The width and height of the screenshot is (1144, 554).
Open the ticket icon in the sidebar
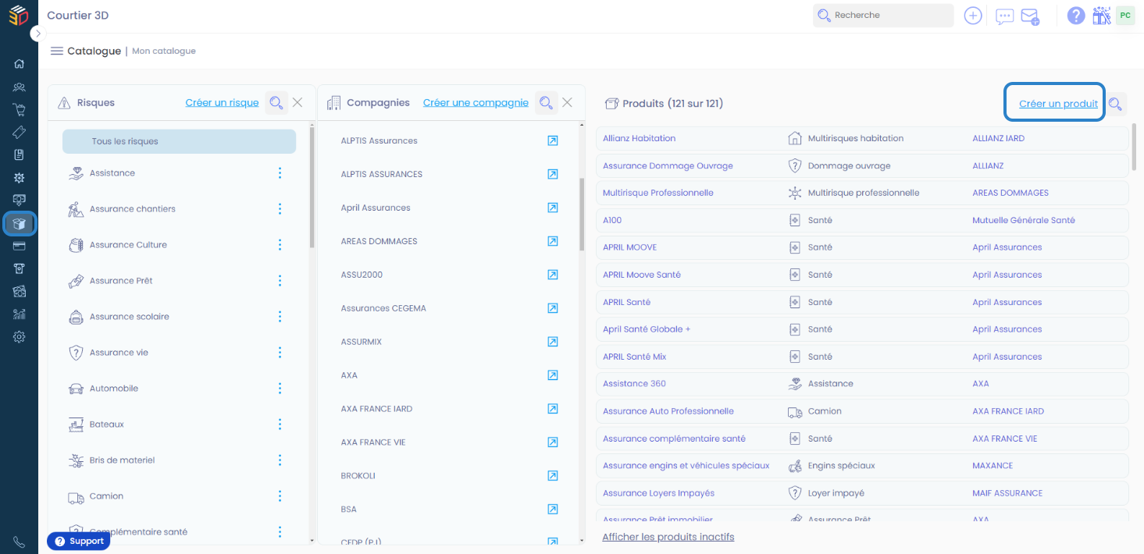tap(19, 133)
